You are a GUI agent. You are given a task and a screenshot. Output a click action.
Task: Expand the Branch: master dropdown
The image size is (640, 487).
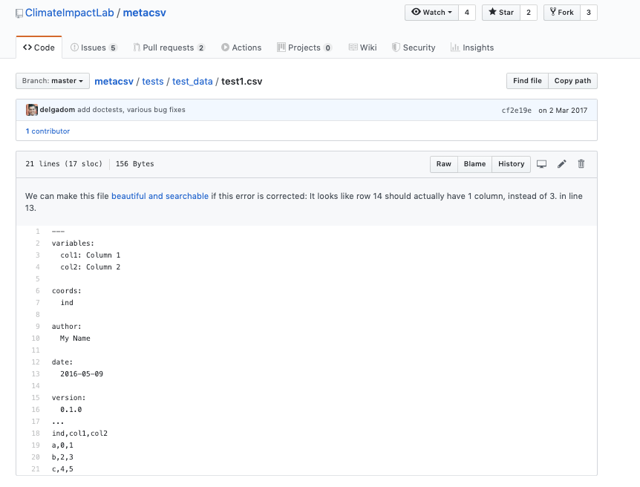(52, 81)
